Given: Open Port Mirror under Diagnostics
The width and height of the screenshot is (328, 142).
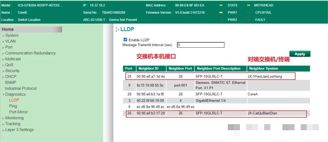Looking at the screenshot, I should (19, 112).
